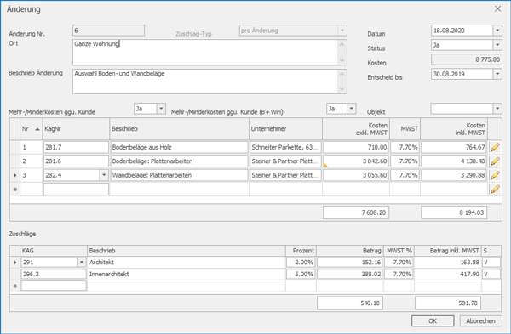Screen dimensions: 511x334
Task: Open the KagNr 282.4 dropdown arrow
Action: (104, 175)
